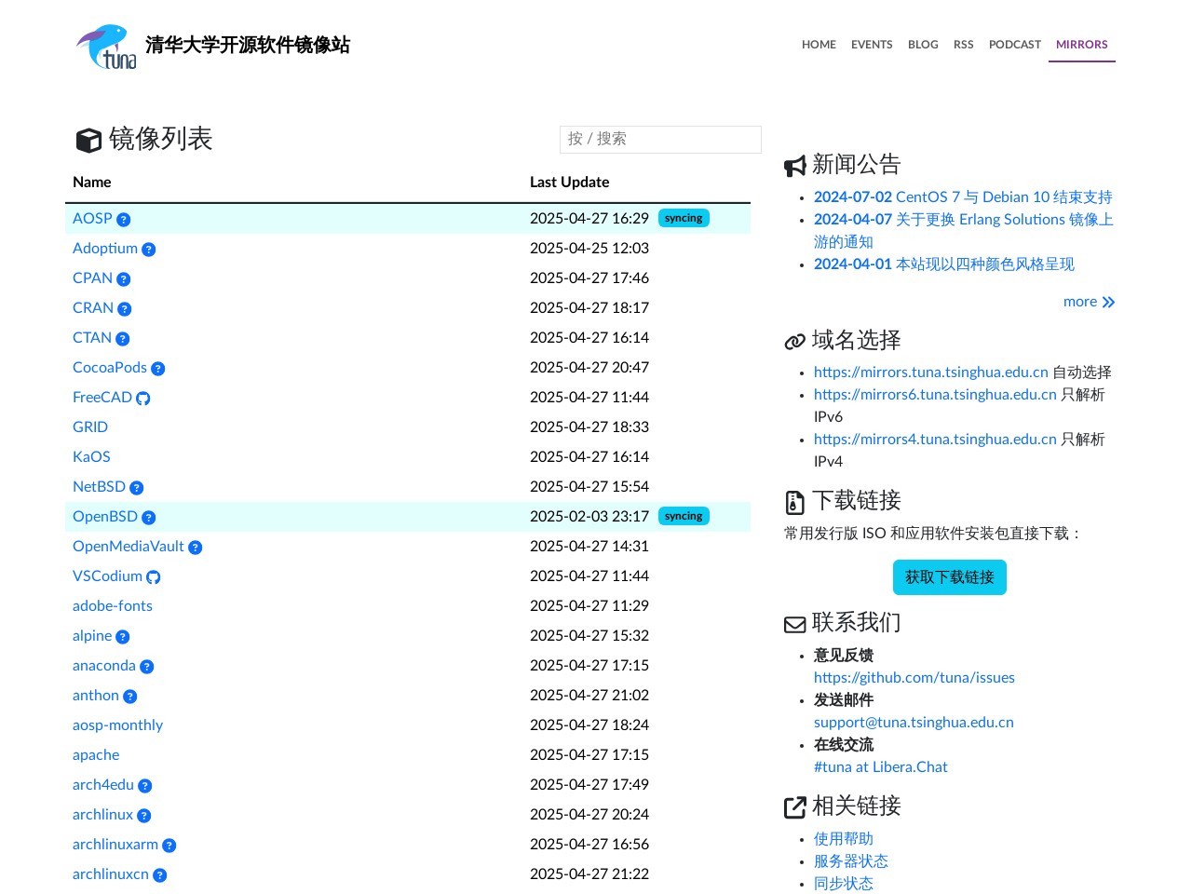This screenshot has height=894, width=1192.
Task: Click the envelope icon beside 联系我们
Action: pyautogui.click(x=794, y=624)
